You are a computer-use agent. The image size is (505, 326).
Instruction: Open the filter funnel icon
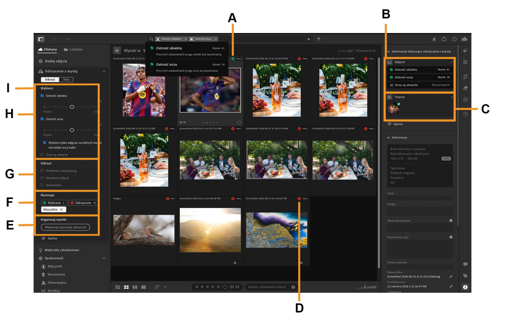coord(319,39)
